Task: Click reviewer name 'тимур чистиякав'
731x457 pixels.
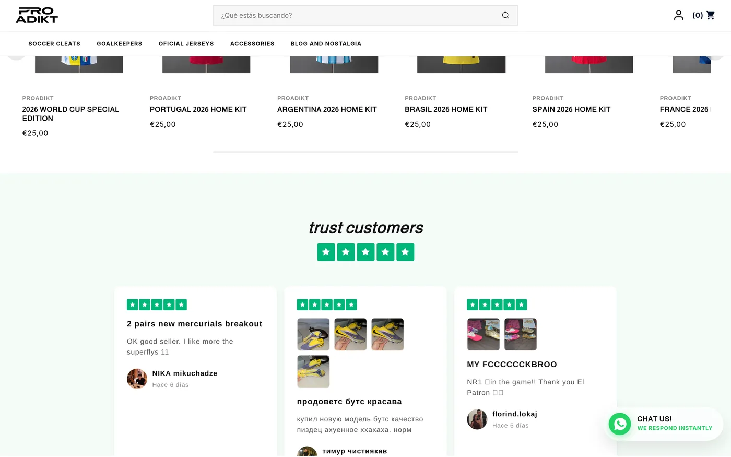Action: [x=355, y=451]
